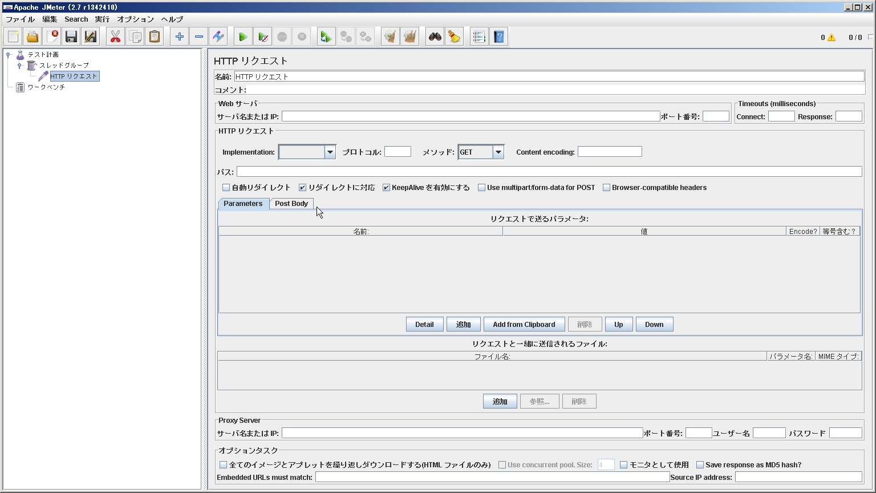Click the Embedded URLs must match field
Viewport: 876px width, 493px height.
492,477
